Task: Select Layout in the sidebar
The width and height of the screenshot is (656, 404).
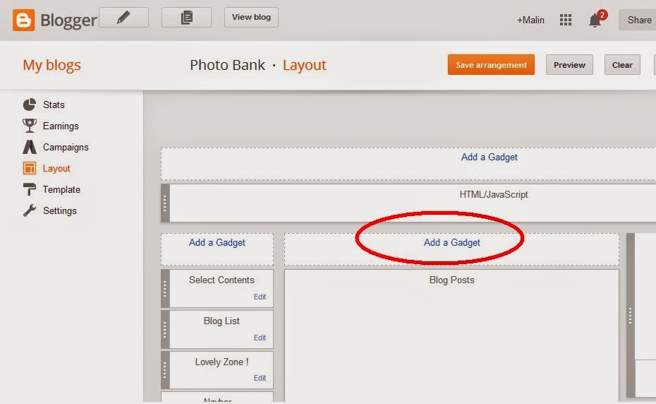Action: click(x=56, y=169)
